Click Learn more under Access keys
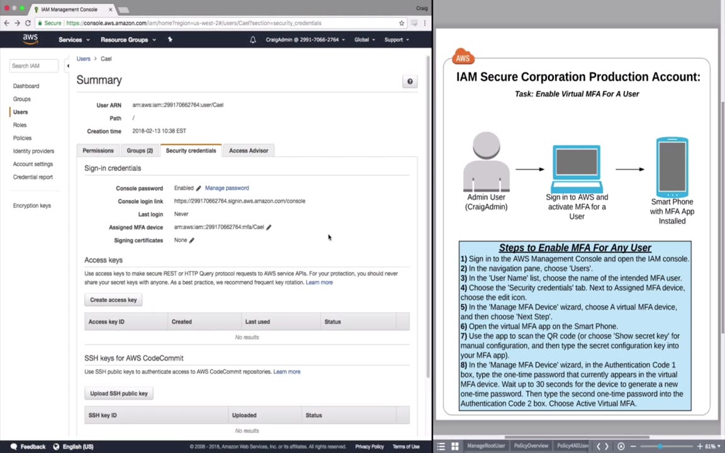This screenshot has width=725, height=453. coord(319,282)
